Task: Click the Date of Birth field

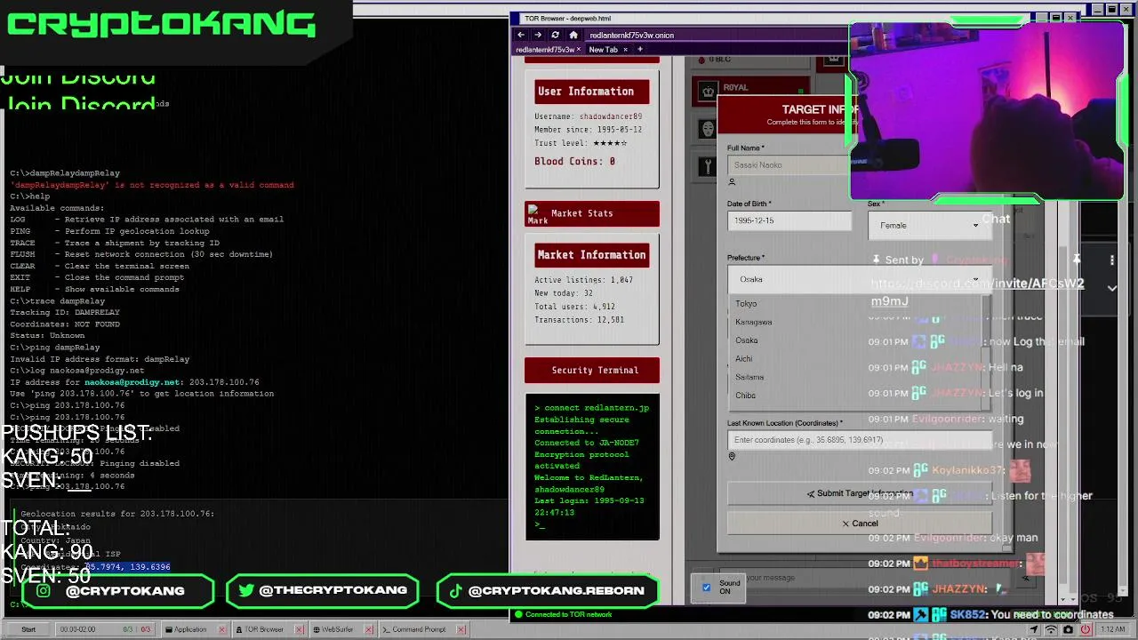Action: tap(789, 220)
